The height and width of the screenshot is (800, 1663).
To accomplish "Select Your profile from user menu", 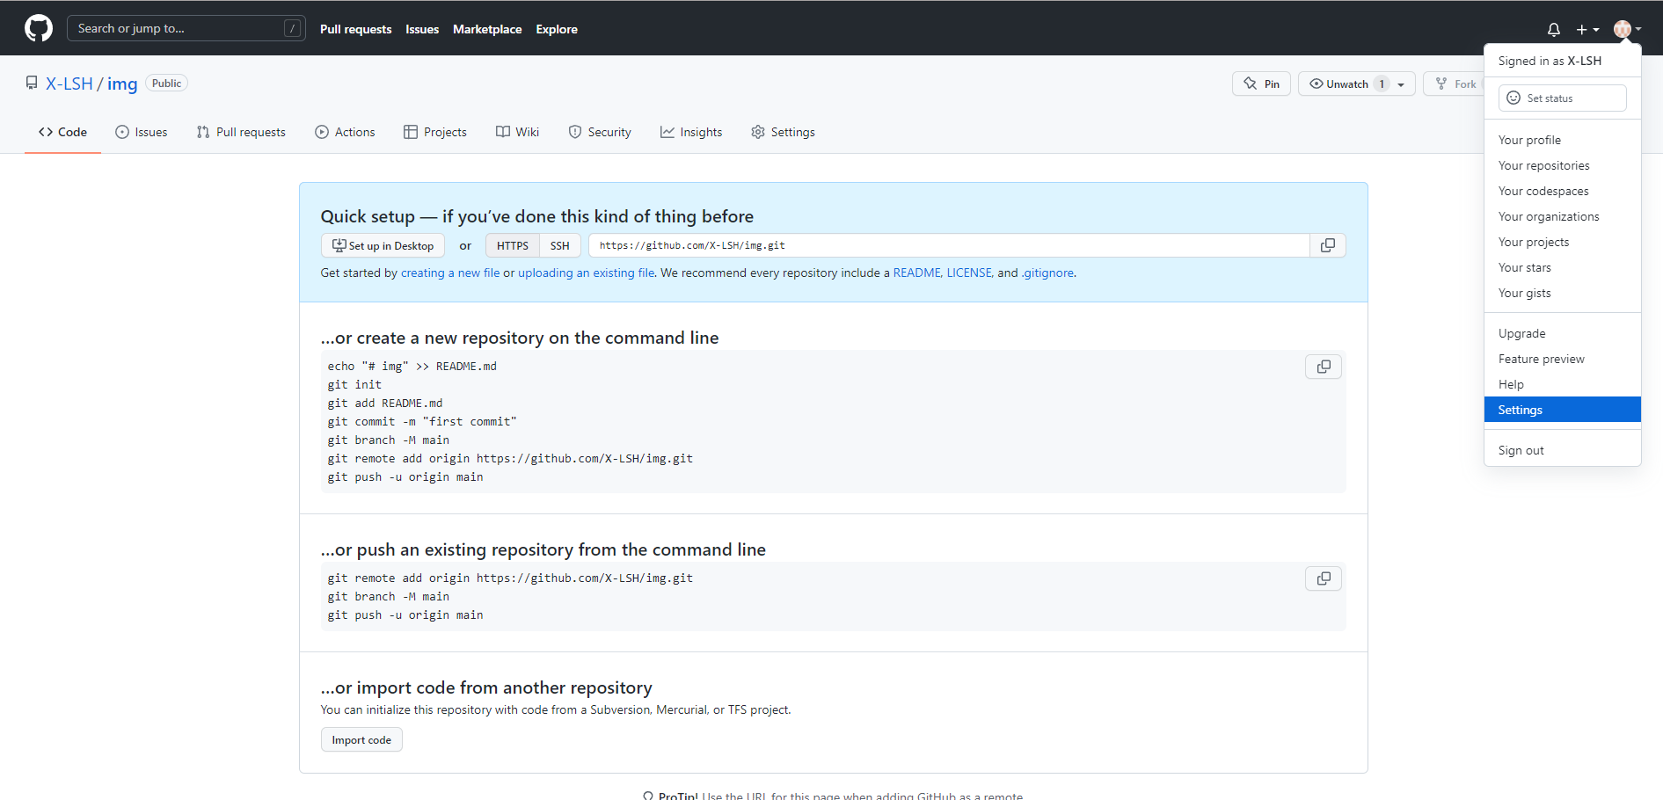I will click(x=1563, y=140).
